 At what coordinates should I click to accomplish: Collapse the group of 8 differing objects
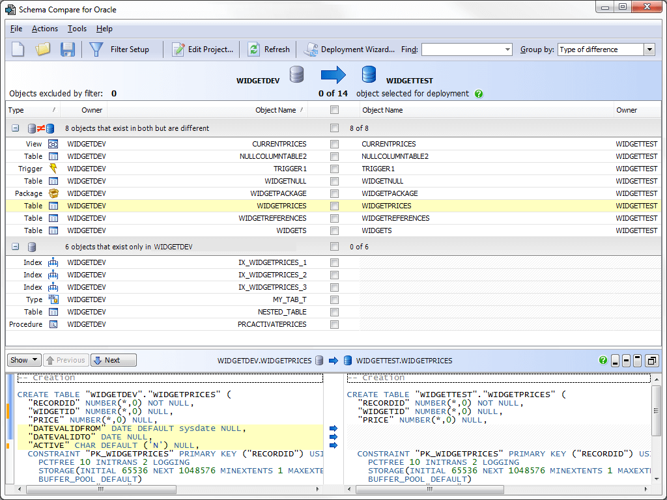(x=14, y=128)
